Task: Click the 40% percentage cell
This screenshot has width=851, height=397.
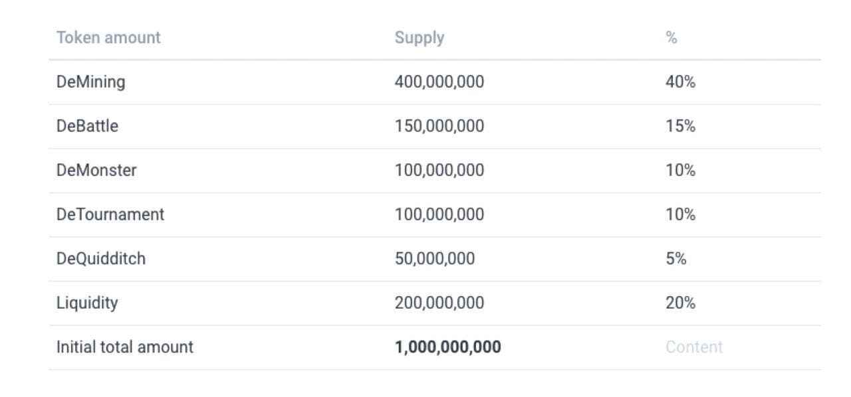Action: point(680,82)
